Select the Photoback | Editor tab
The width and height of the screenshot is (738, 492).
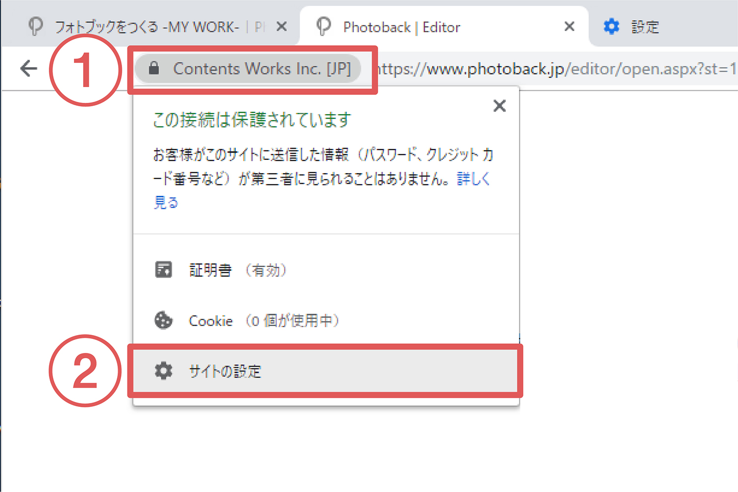point(444,27)
